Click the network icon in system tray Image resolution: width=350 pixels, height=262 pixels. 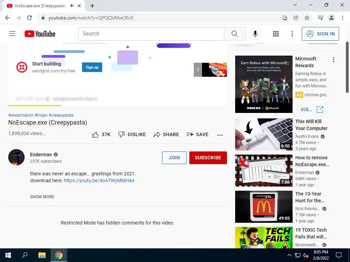pyautogui.click(x=298, y=255)
